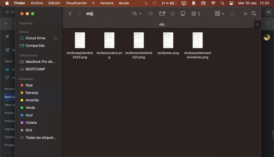The image size is (274, 157).
Task: Open the Archivo menu
Action: [37, 3]
